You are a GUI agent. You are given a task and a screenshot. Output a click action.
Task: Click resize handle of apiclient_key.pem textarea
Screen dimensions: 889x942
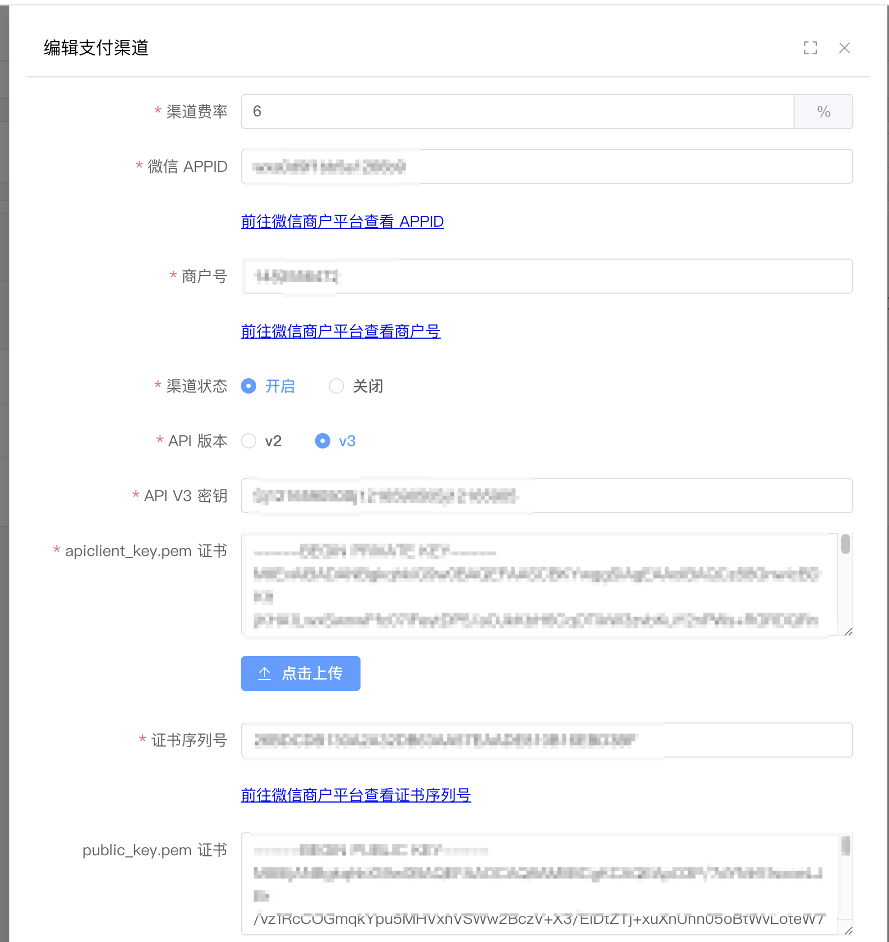(848, 631)
